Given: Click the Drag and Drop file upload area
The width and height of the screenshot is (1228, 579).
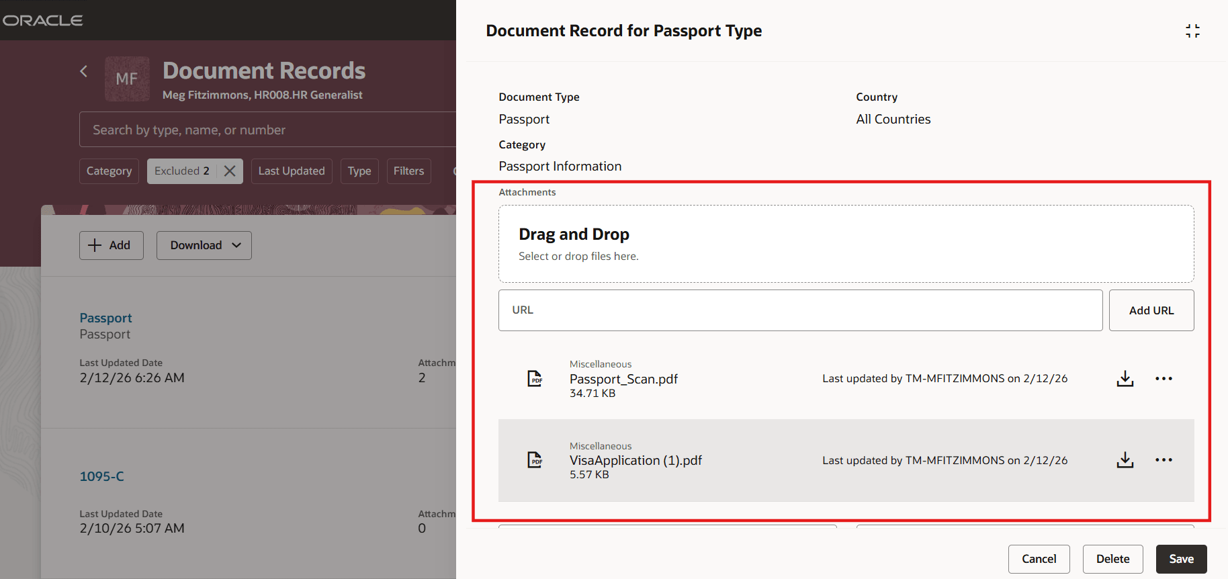Looking at the screenshot, I should (846, 244).
